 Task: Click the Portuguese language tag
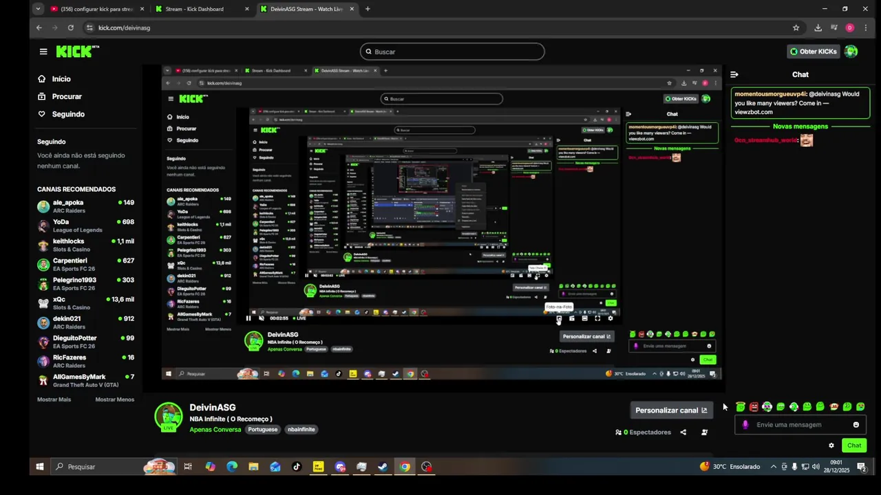pos(263,430)
